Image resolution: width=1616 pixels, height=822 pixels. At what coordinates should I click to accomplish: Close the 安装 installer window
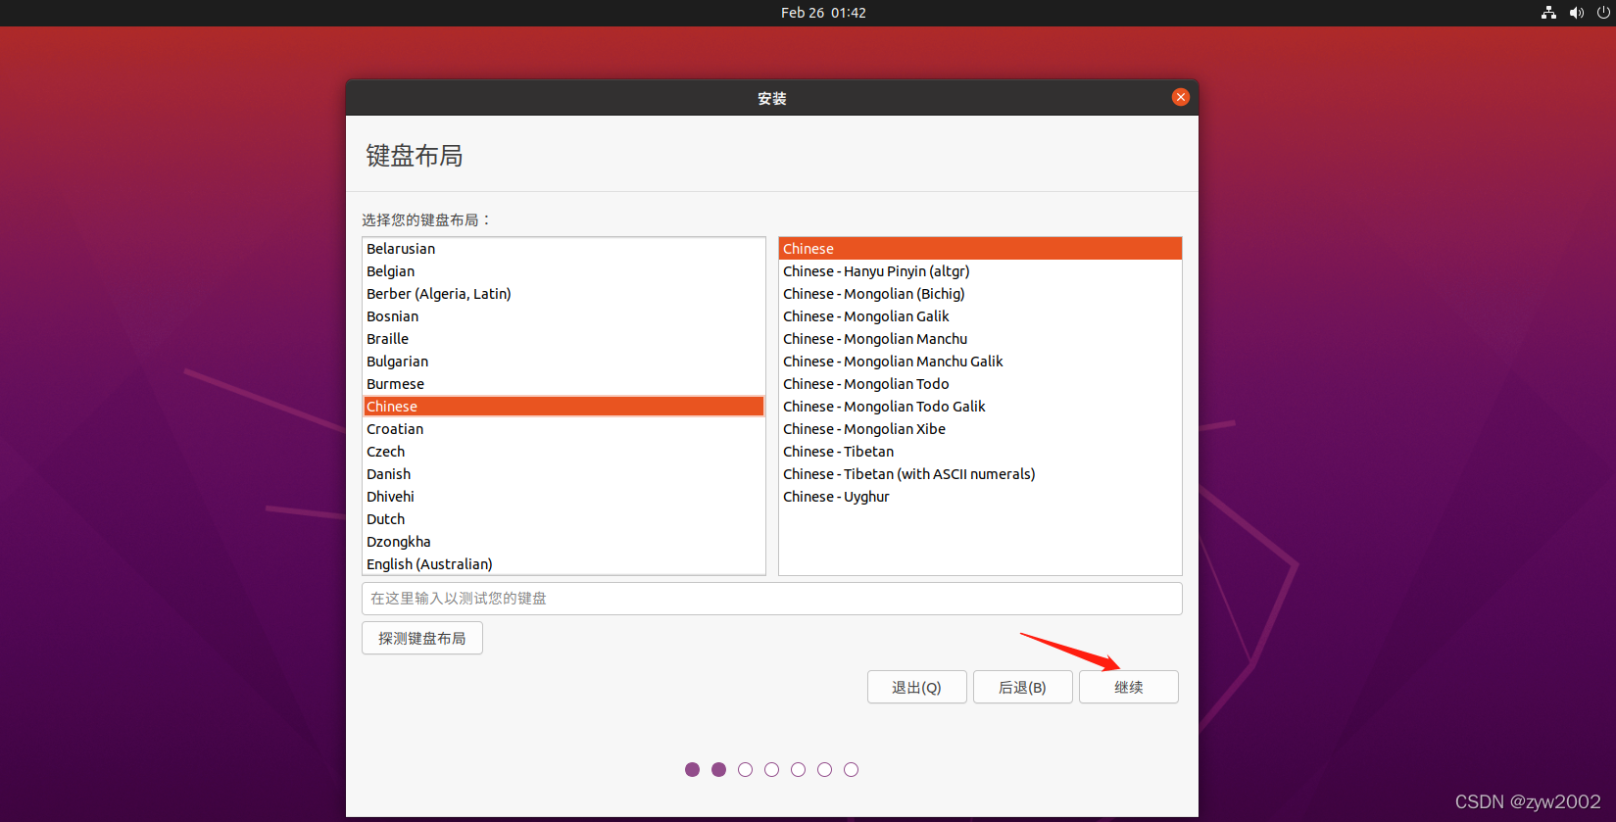[1181, 97]
